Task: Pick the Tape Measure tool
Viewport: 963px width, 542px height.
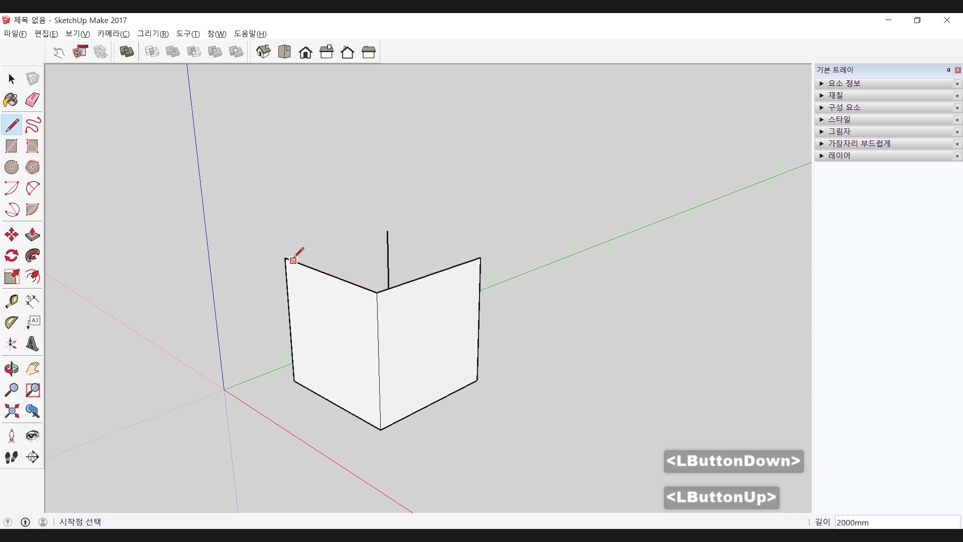Action: (x=11, y=301)
